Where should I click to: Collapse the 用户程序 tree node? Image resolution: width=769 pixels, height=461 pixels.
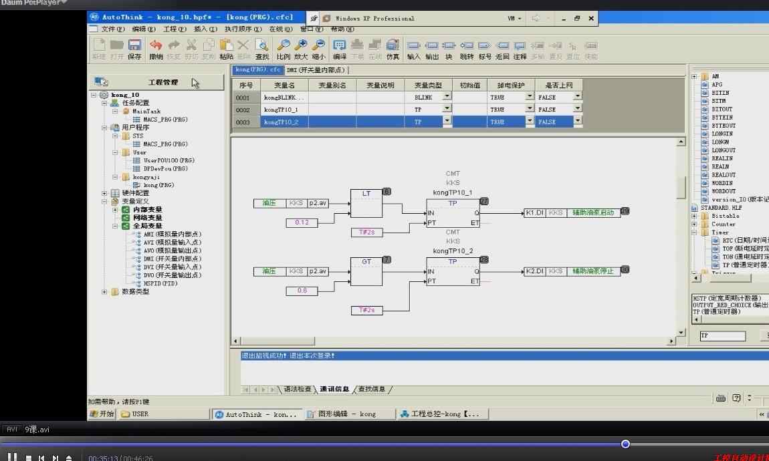[x=104, y=128]
